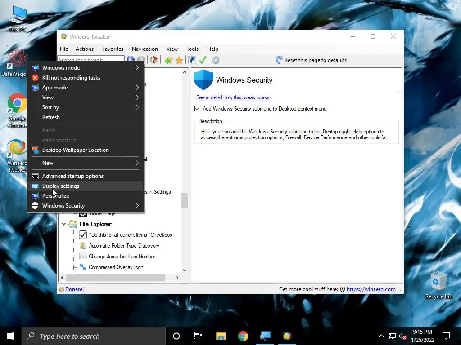Screen dimensions: 461x345
Task: Click the add-to-favorites star with plus
Action: (x=168, y=60)
